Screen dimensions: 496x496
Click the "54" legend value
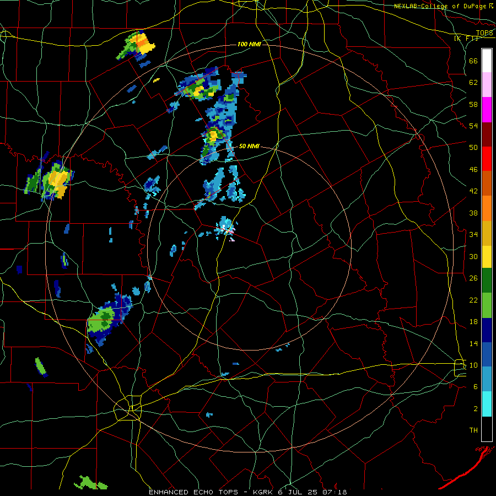point(473,126)
